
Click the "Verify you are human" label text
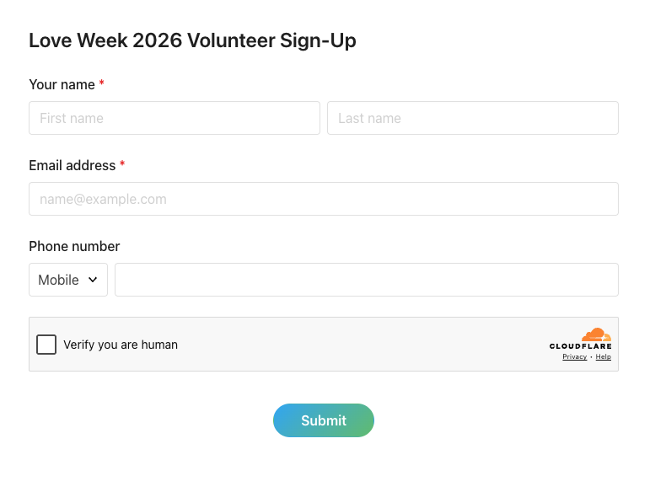[x=121, y=345]
